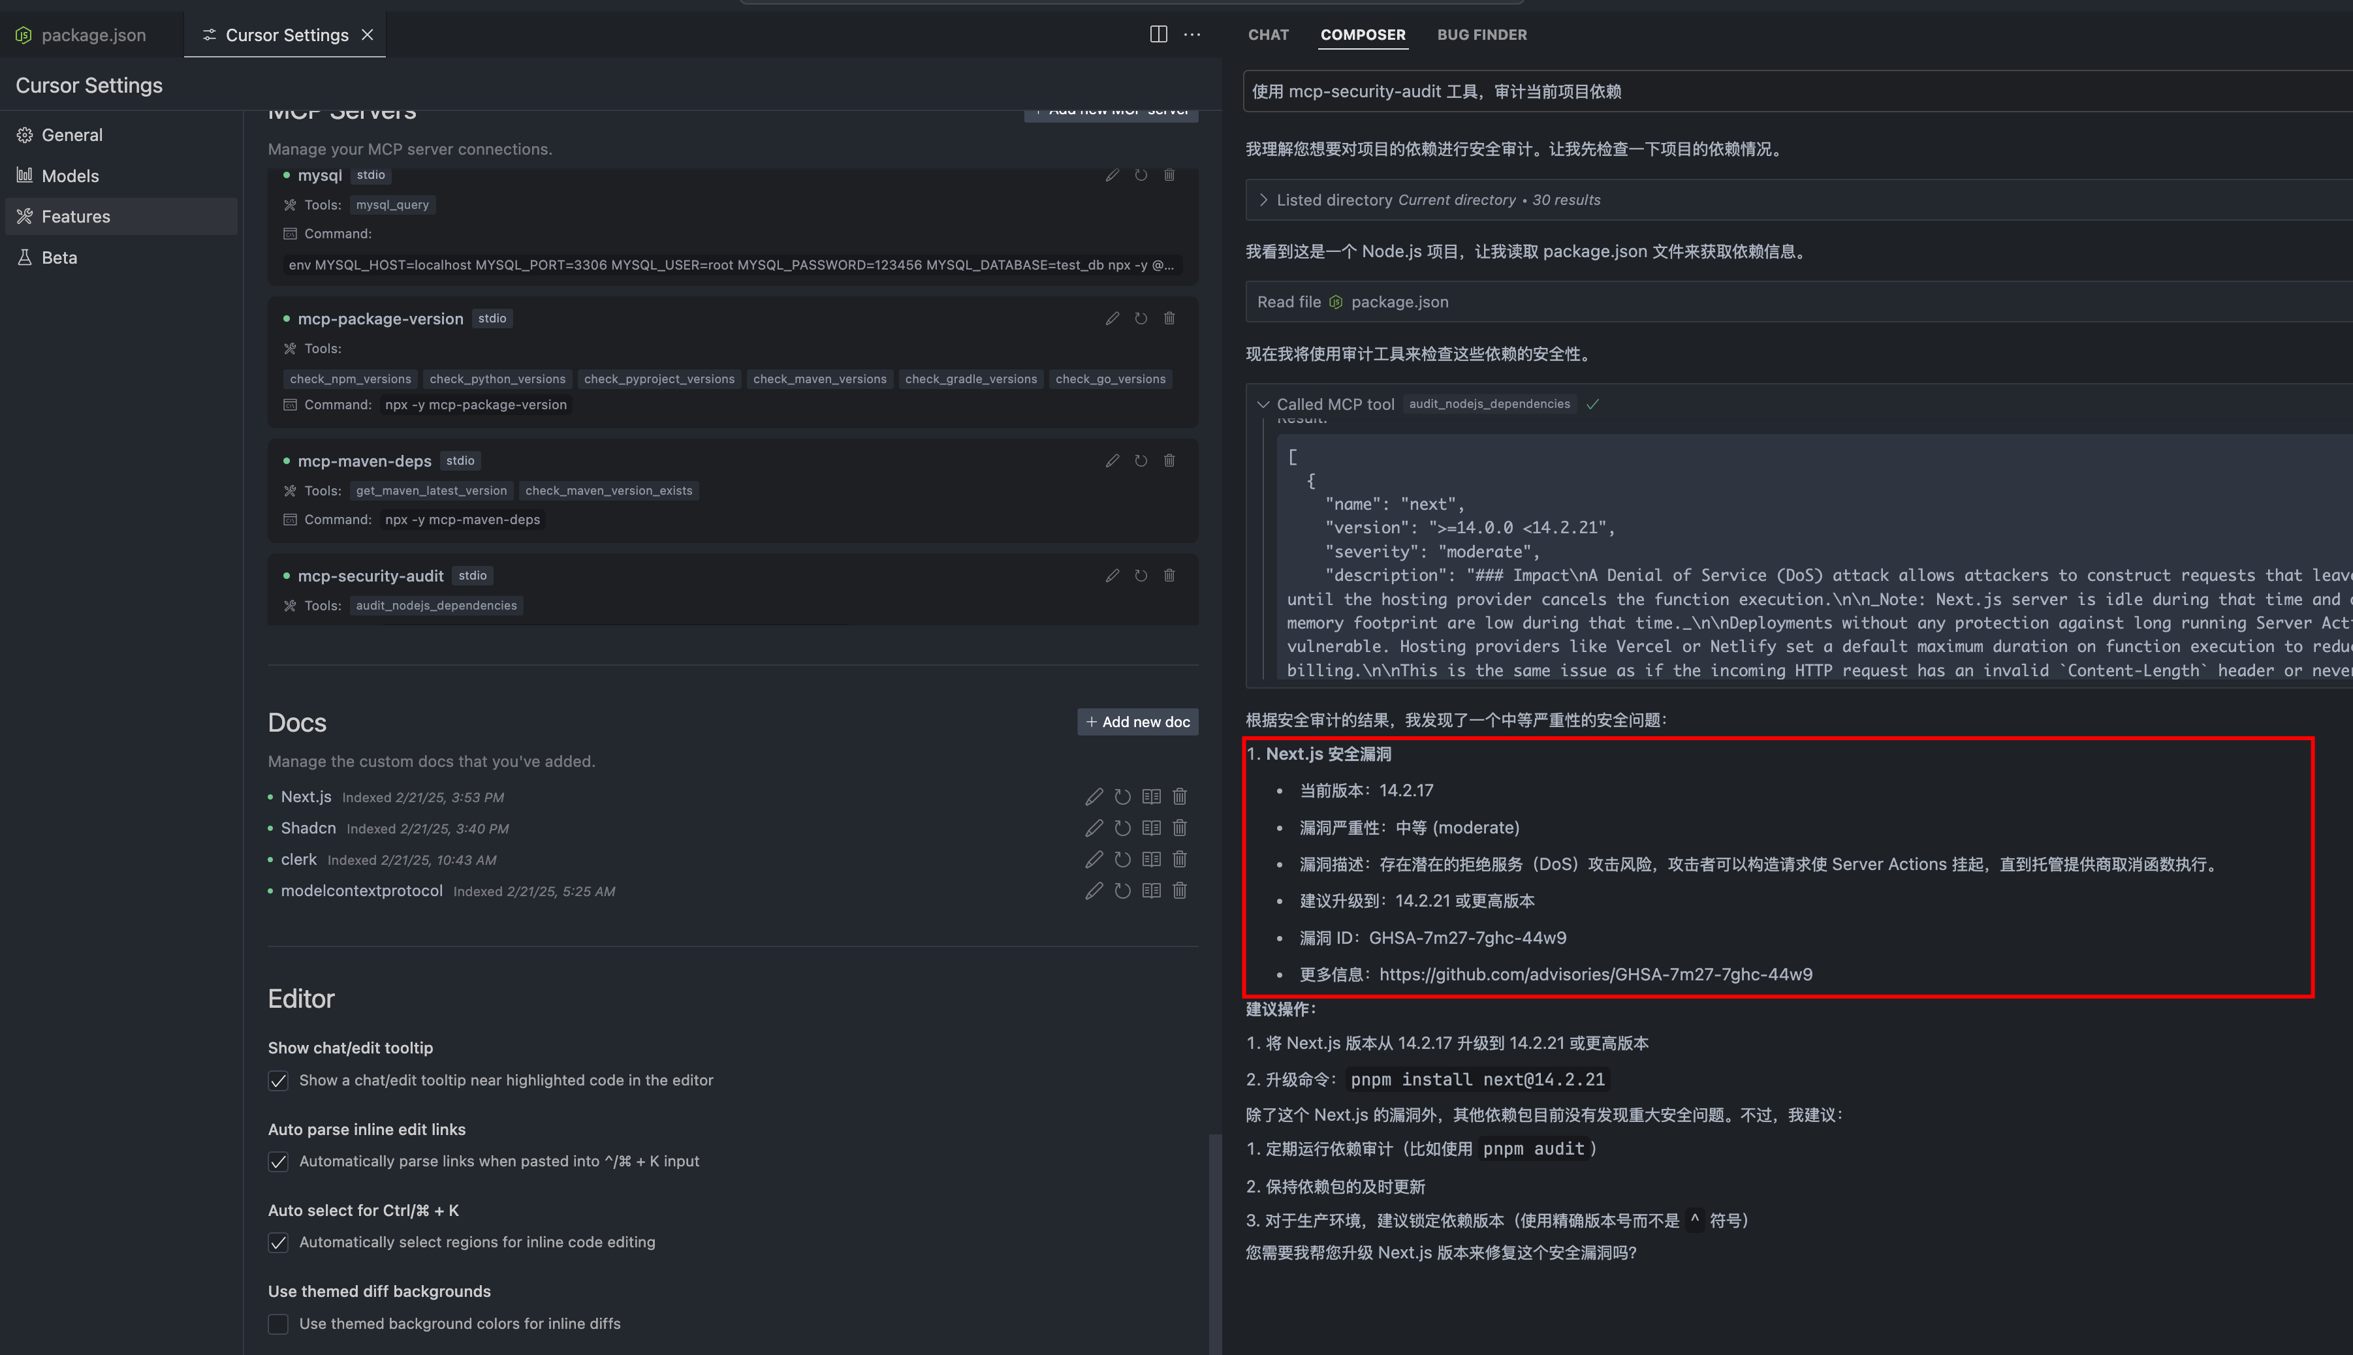Open editor more actions ellipsis
Screen dimensions: 2353x1355
click(1192, 35)
